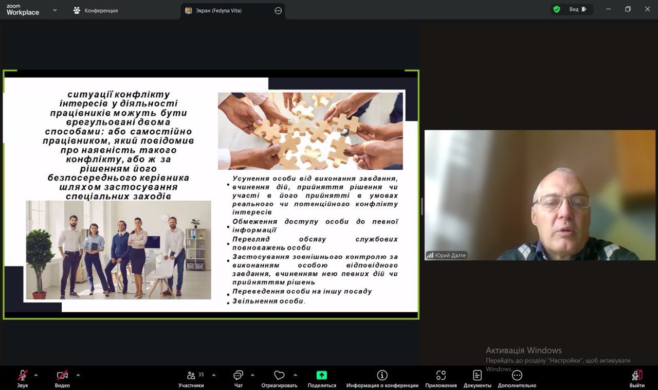Screen dimensions: 658x390
Task: Click the green encryption shield icon
Action: coord(557,9)
